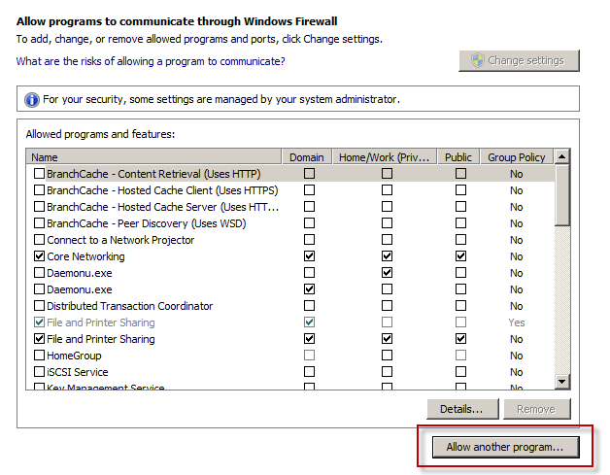Click the scrollbar up arrow
The width and height of the screenshot is (610, 475).
[x=561, y=156]
